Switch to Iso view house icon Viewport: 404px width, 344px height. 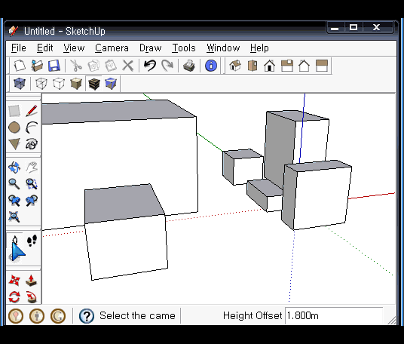[x=235, y=66]
